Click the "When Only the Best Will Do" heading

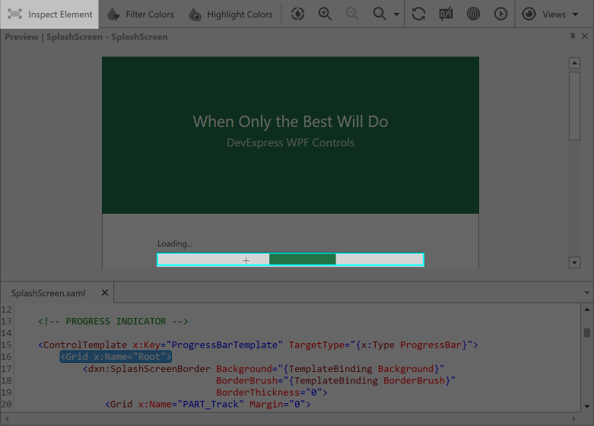pos(291,121)
